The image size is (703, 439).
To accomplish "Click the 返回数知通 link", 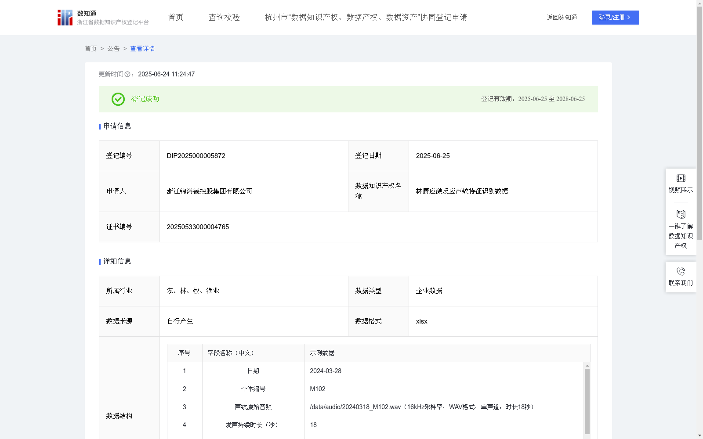I will [x=562, y=18].
